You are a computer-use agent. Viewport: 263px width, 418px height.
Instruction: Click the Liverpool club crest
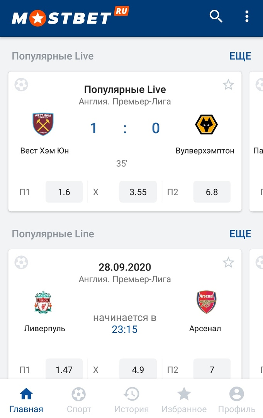[x=43, y=302]
